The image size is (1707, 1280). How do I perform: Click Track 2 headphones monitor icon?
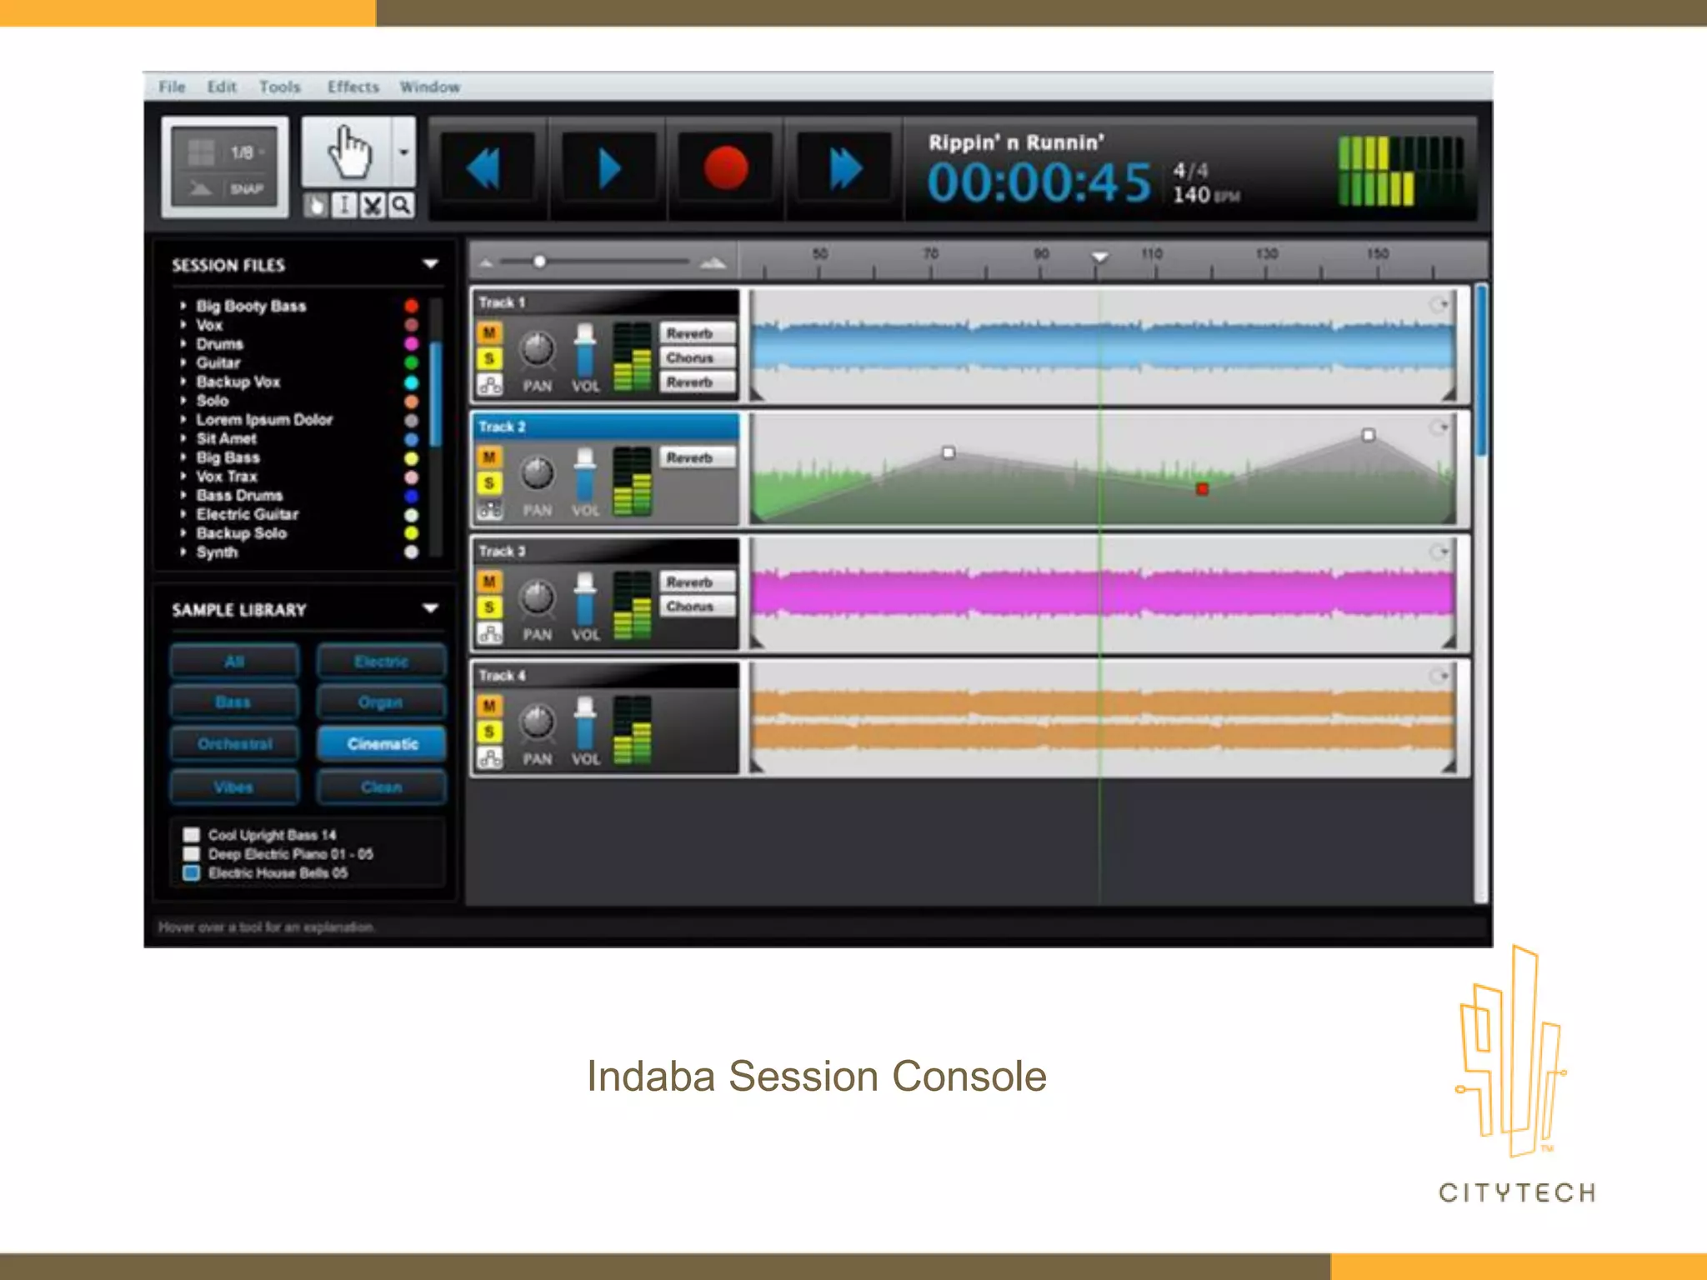489,509
